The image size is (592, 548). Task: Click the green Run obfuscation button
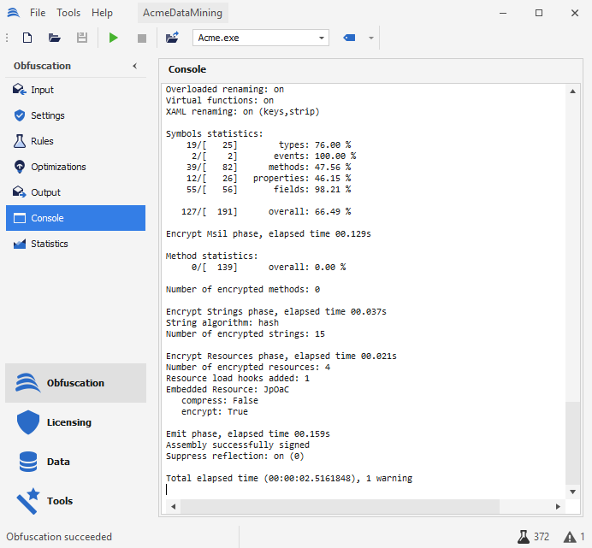pos(114,38)
